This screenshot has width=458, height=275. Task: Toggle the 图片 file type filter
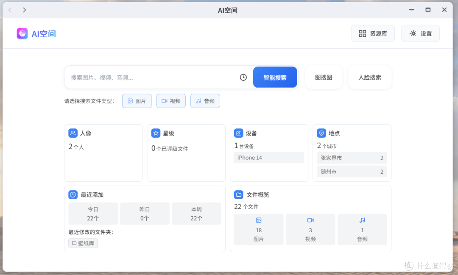[x=137, y=101]
